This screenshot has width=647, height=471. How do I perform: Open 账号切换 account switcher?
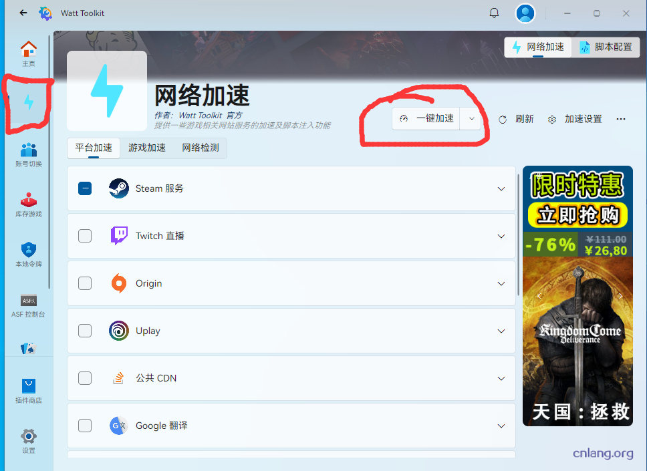coord(29,155)
